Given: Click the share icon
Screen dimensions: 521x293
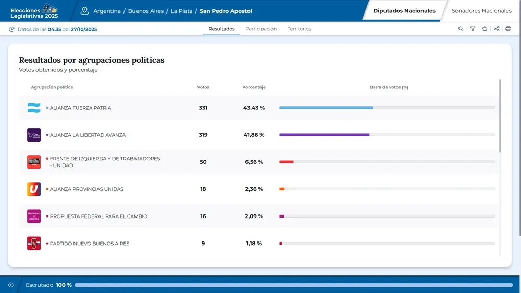Looking at the screenshot, I should 497,29.
